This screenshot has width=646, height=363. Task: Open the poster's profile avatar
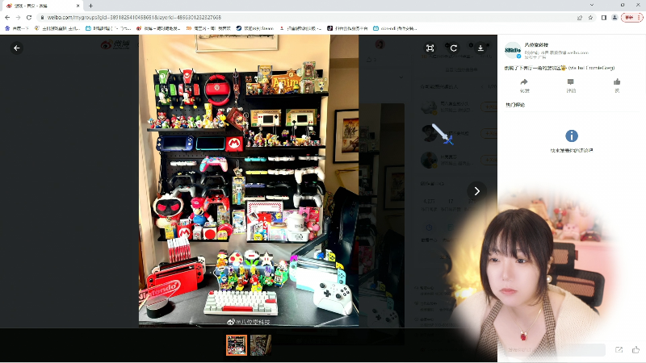513,50
